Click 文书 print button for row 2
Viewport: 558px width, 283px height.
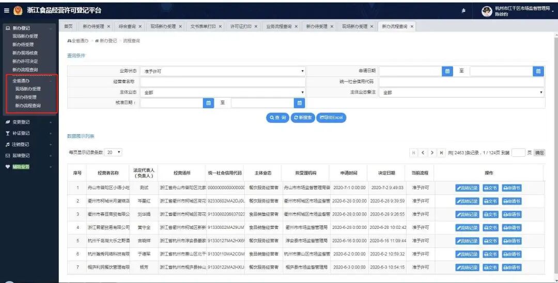tap(490, 201)
